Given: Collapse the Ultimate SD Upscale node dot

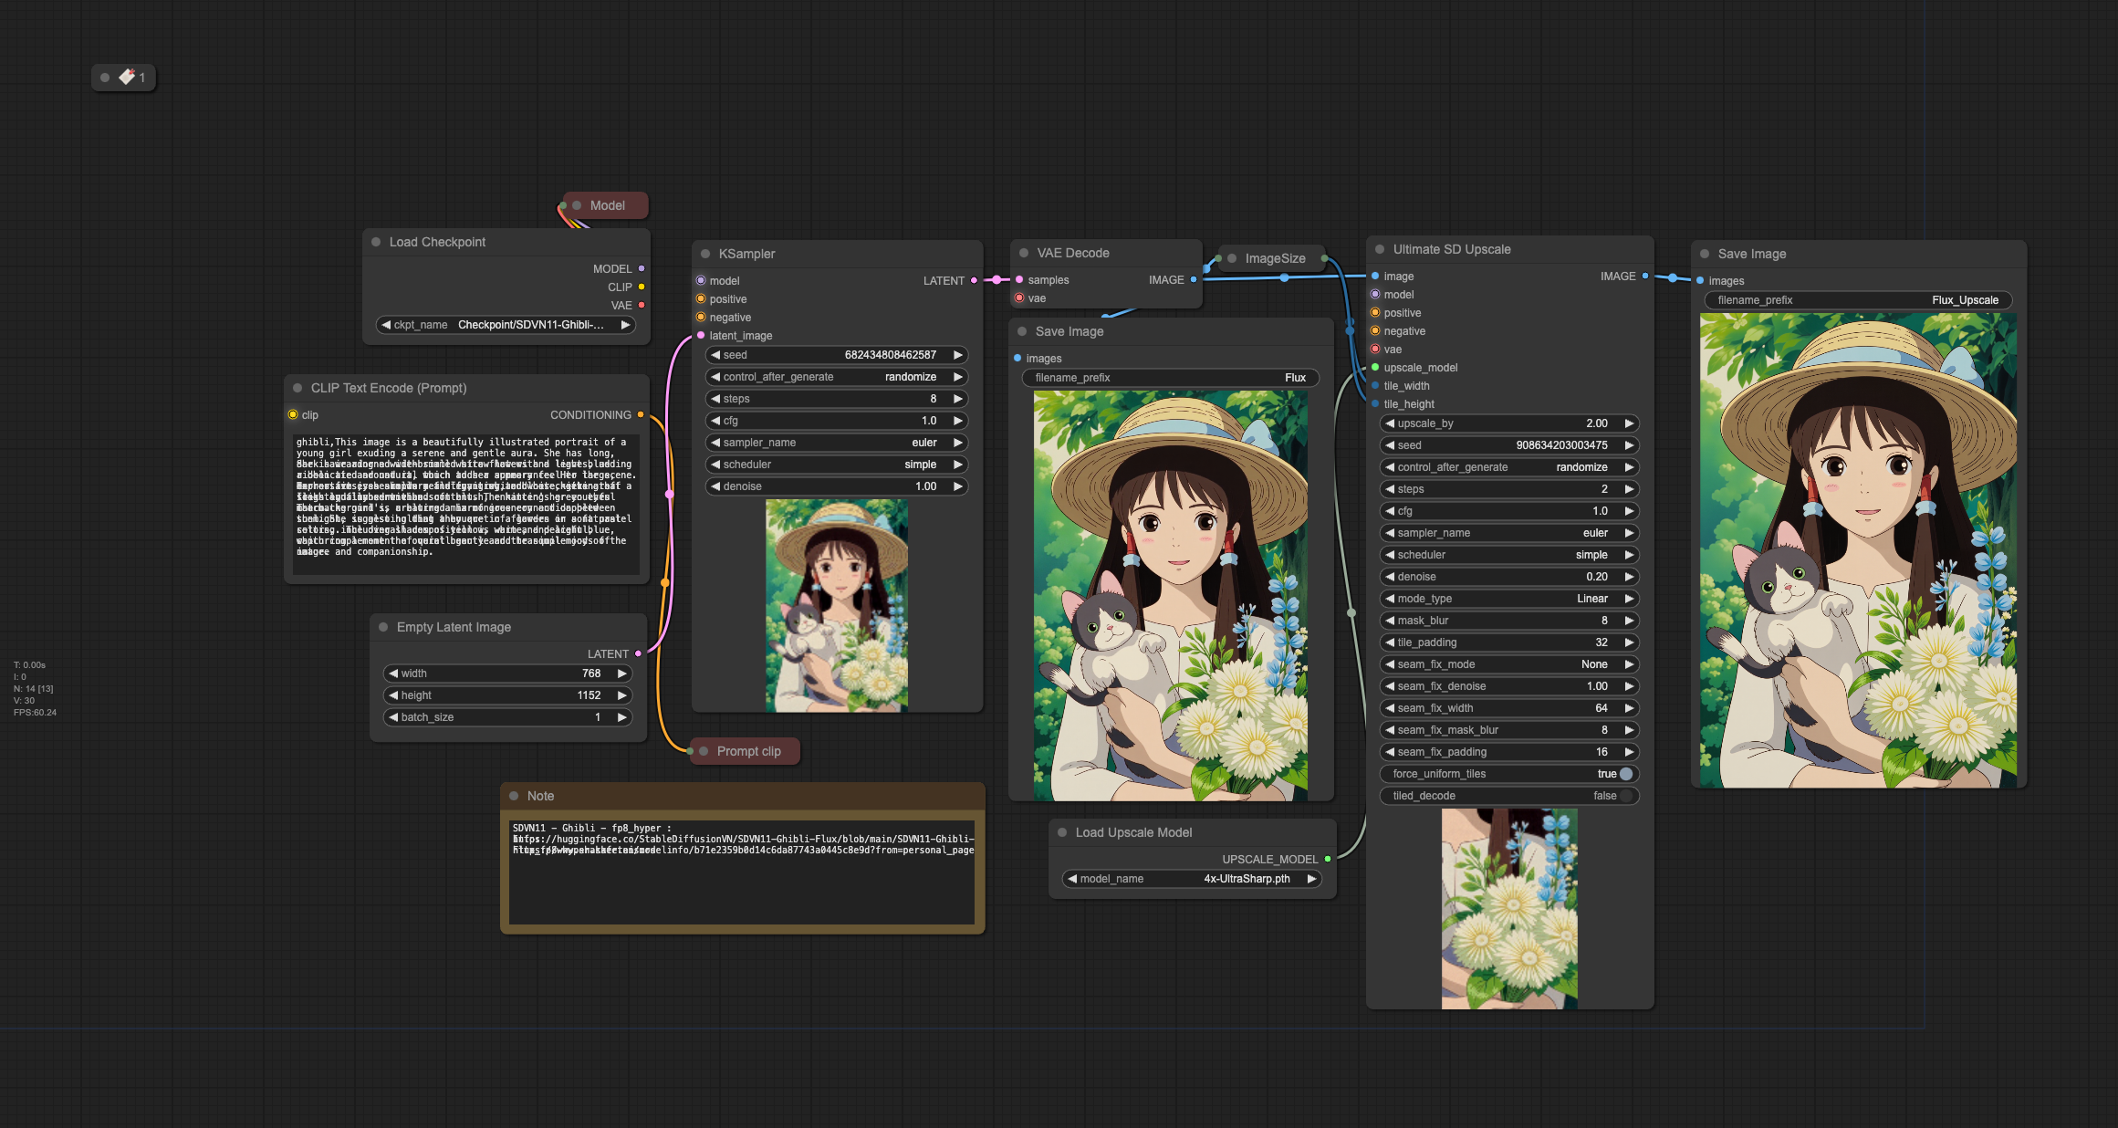Looking at the screenshot, I should 1380,249.
